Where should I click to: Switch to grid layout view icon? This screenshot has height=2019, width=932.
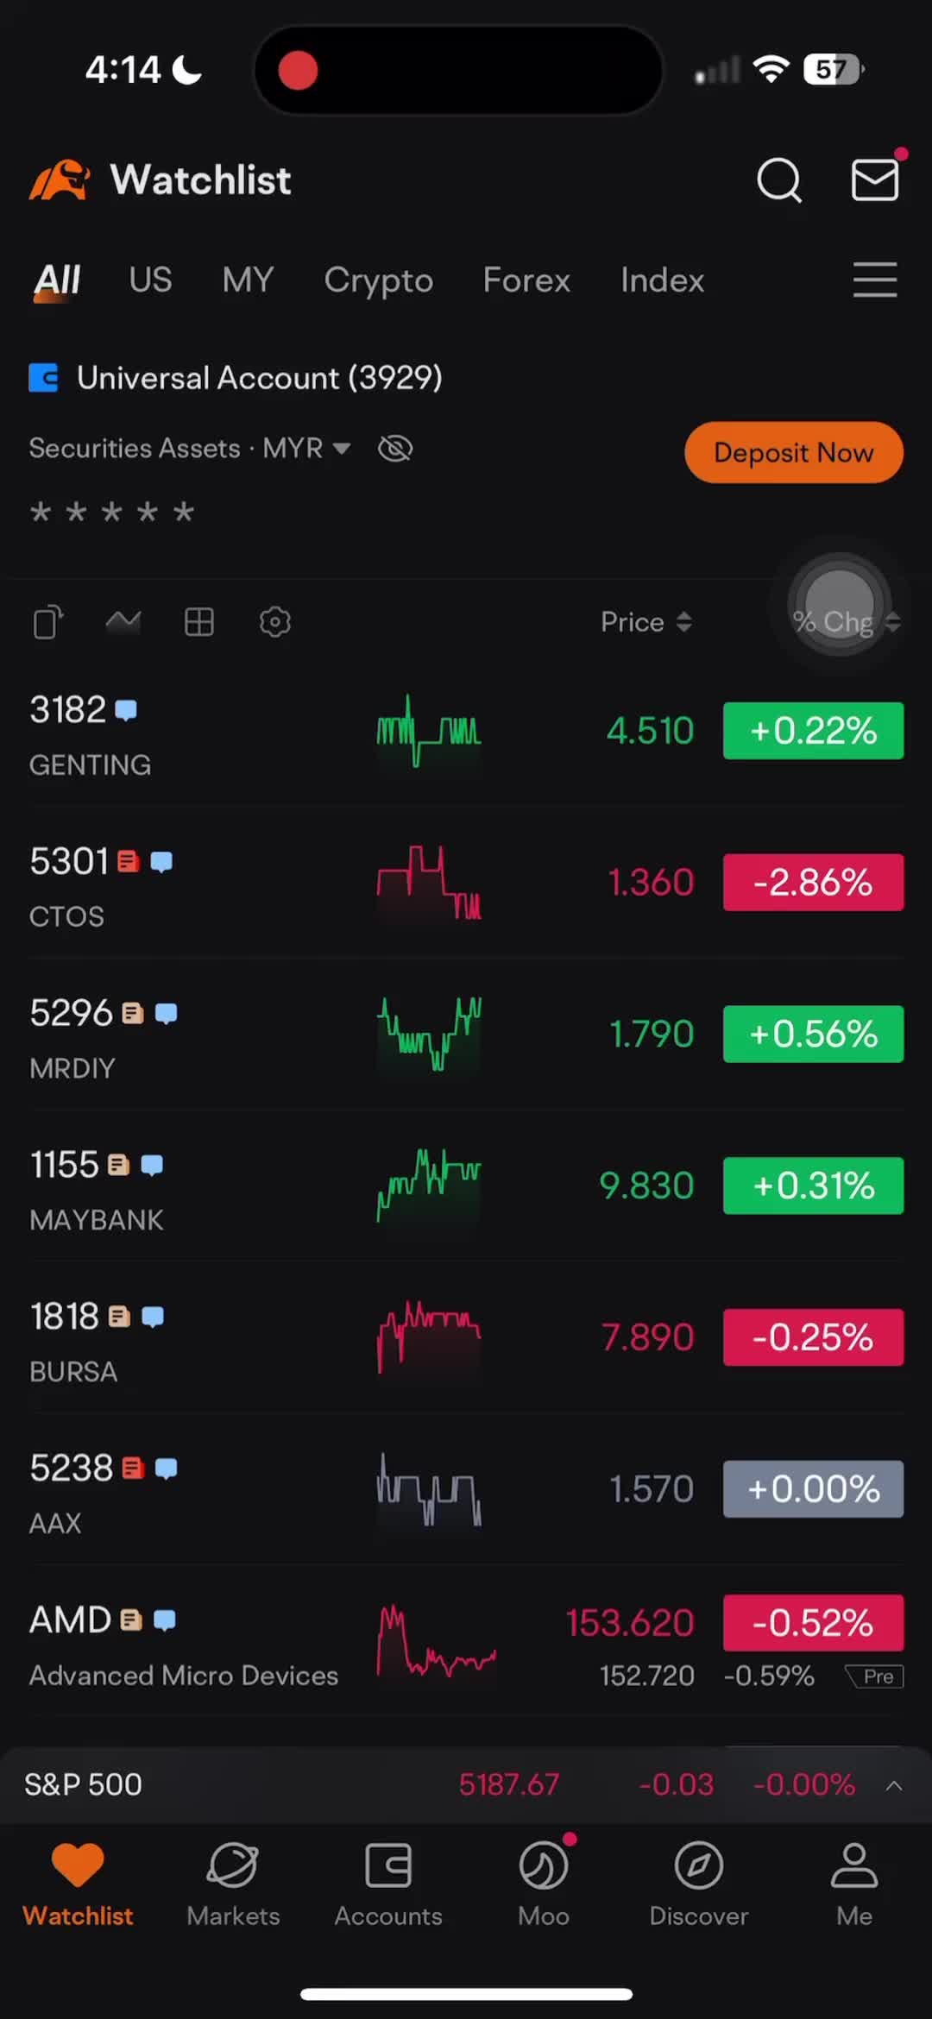click(199, 622)
